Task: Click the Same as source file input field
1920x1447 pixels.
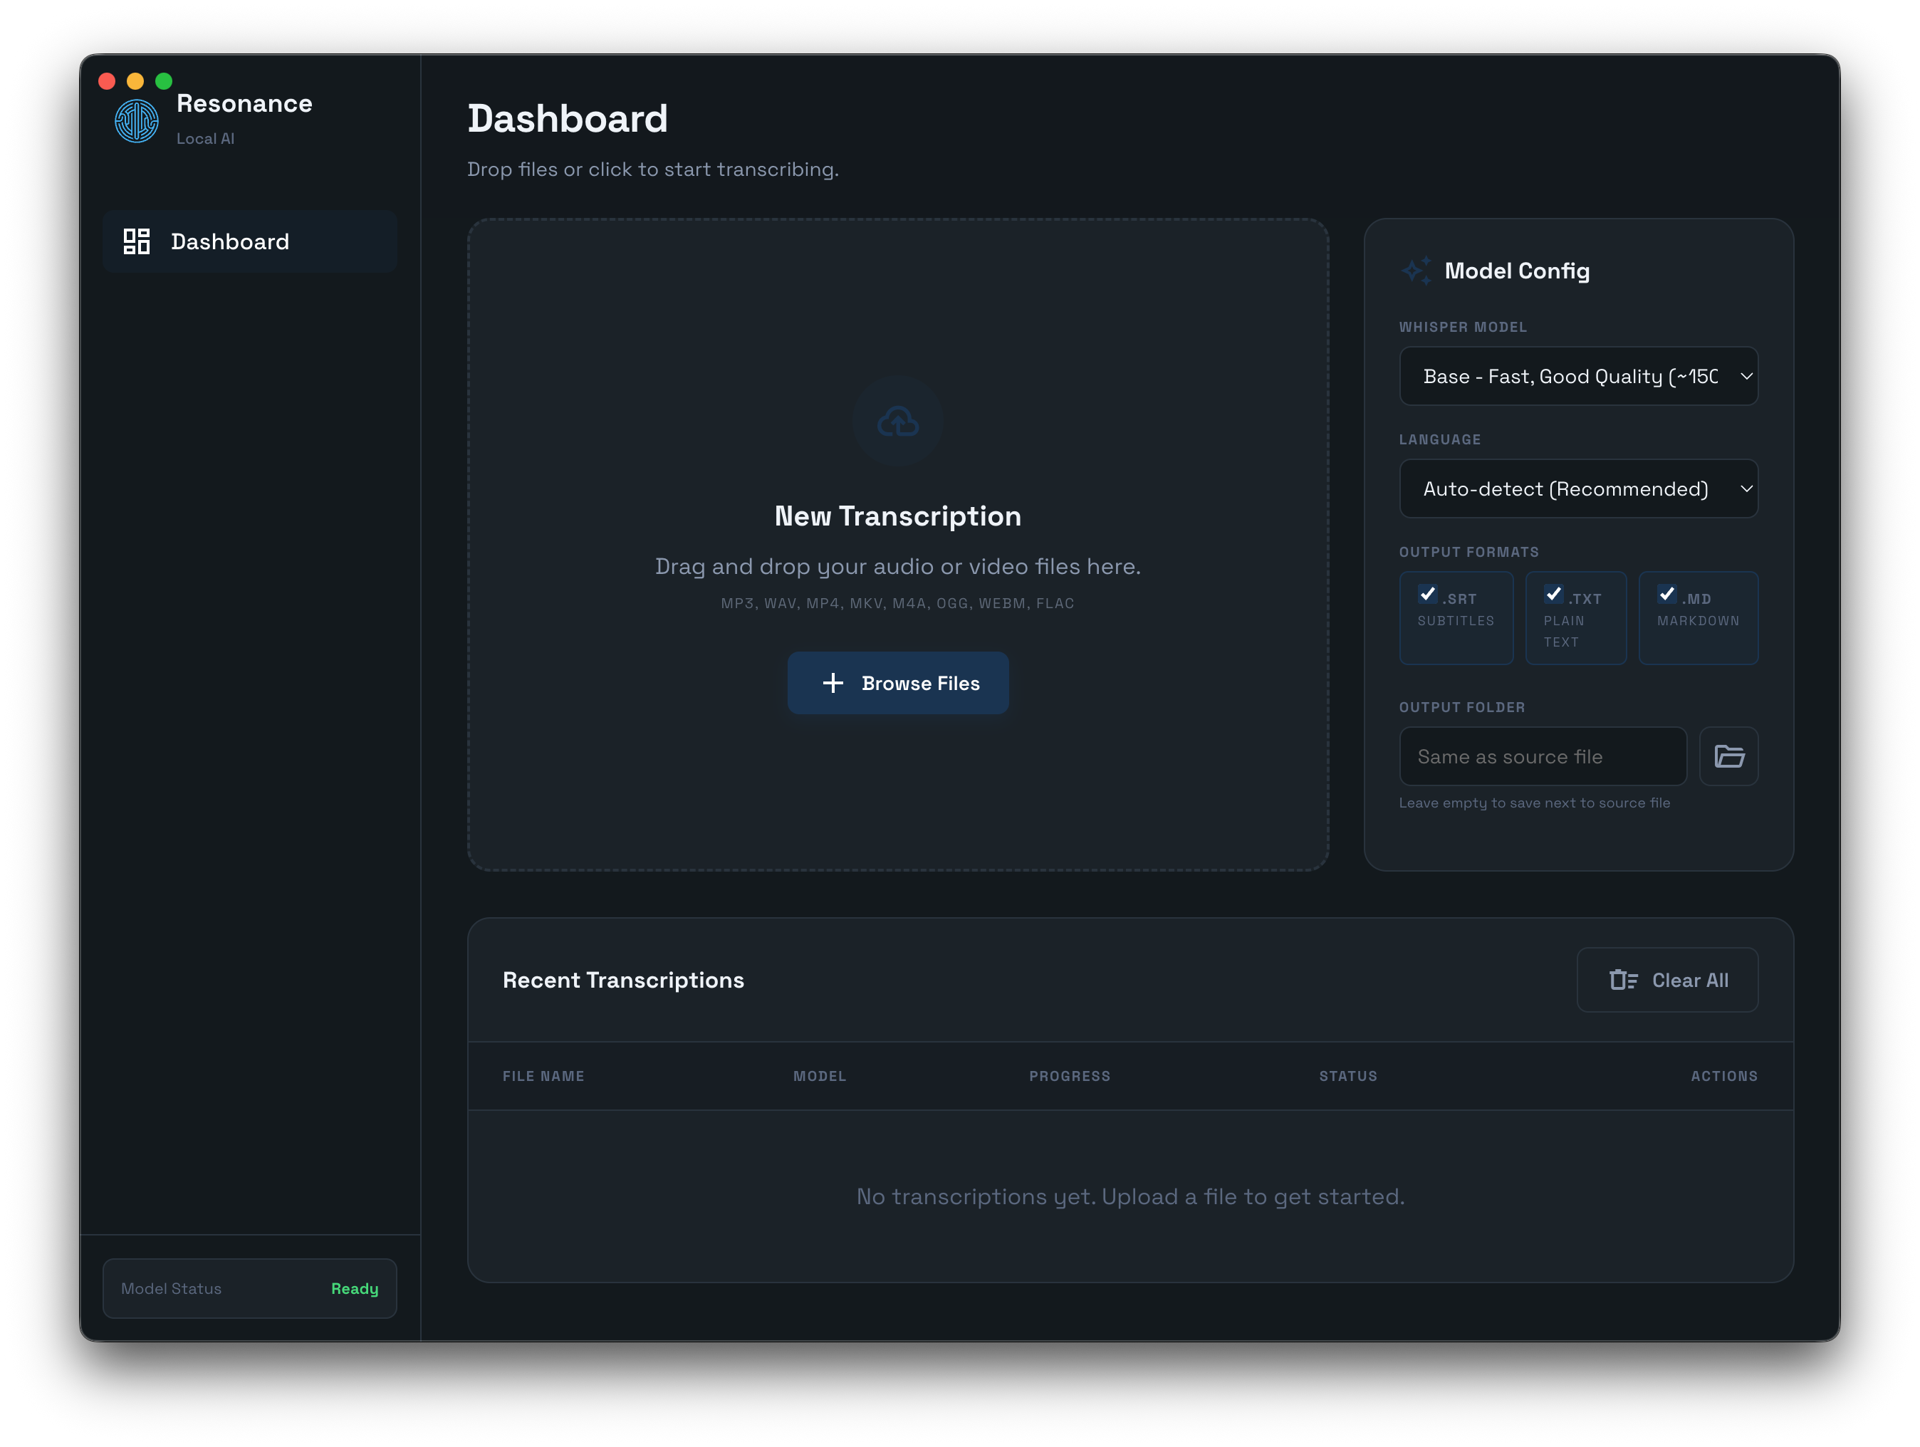Action: pos(1542,756)
